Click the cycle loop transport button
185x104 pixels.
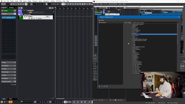pyautogui.click(x=89, y=102)
